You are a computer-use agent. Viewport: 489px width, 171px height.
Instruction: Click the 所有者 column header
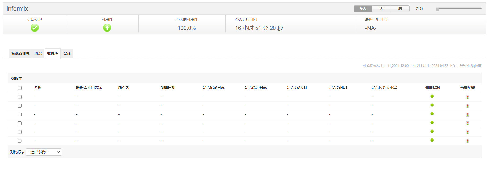[x=124, y=88]
